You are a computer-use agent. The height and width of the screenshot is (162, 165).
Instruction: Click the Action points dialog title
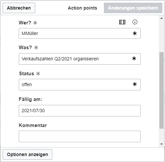[82, 8]
